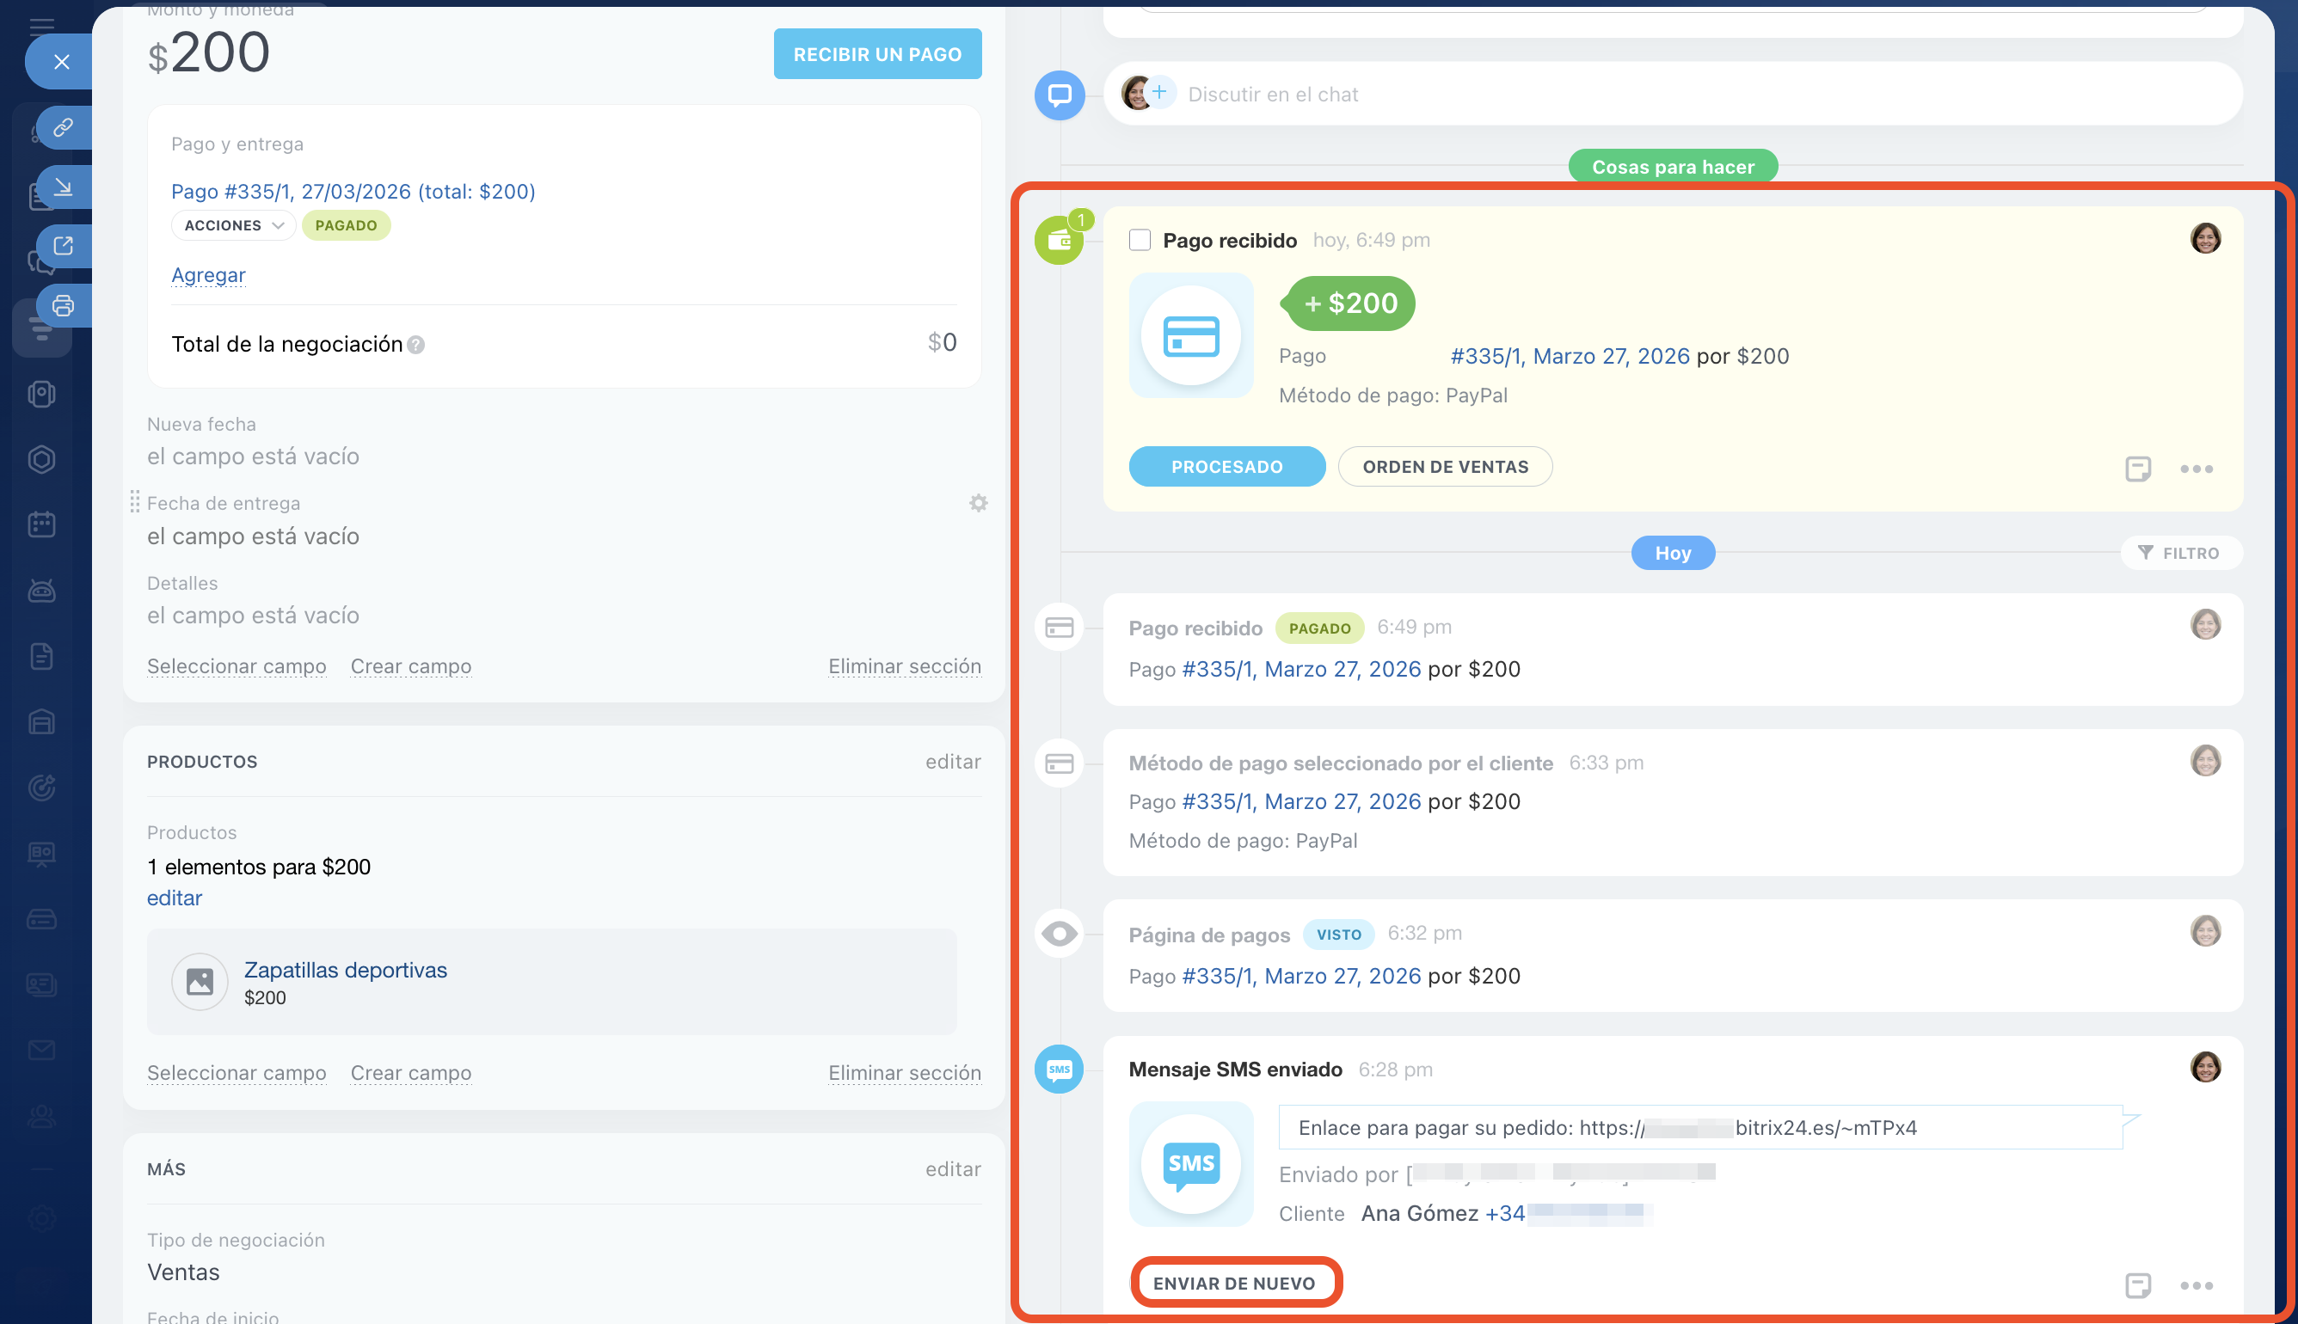2298x1324 pixels.
Task: Open the ACCIONES dropdown for the payment
Action: point(234,225)
